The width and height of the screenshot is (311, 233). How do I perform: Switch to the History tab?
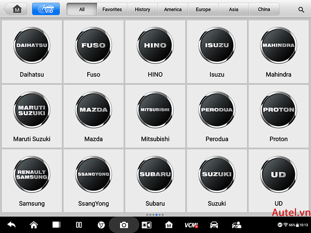pyautogui.click(x=143, y=9)
